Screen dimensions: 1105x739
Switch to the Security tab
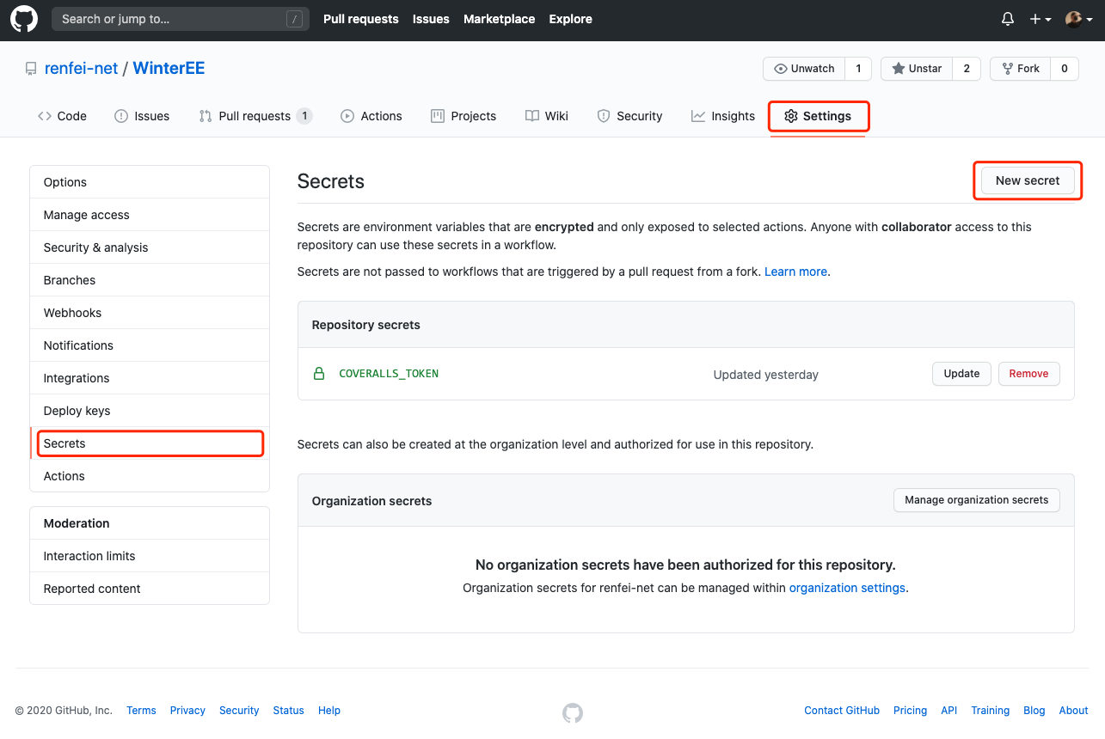click(629, 116)
